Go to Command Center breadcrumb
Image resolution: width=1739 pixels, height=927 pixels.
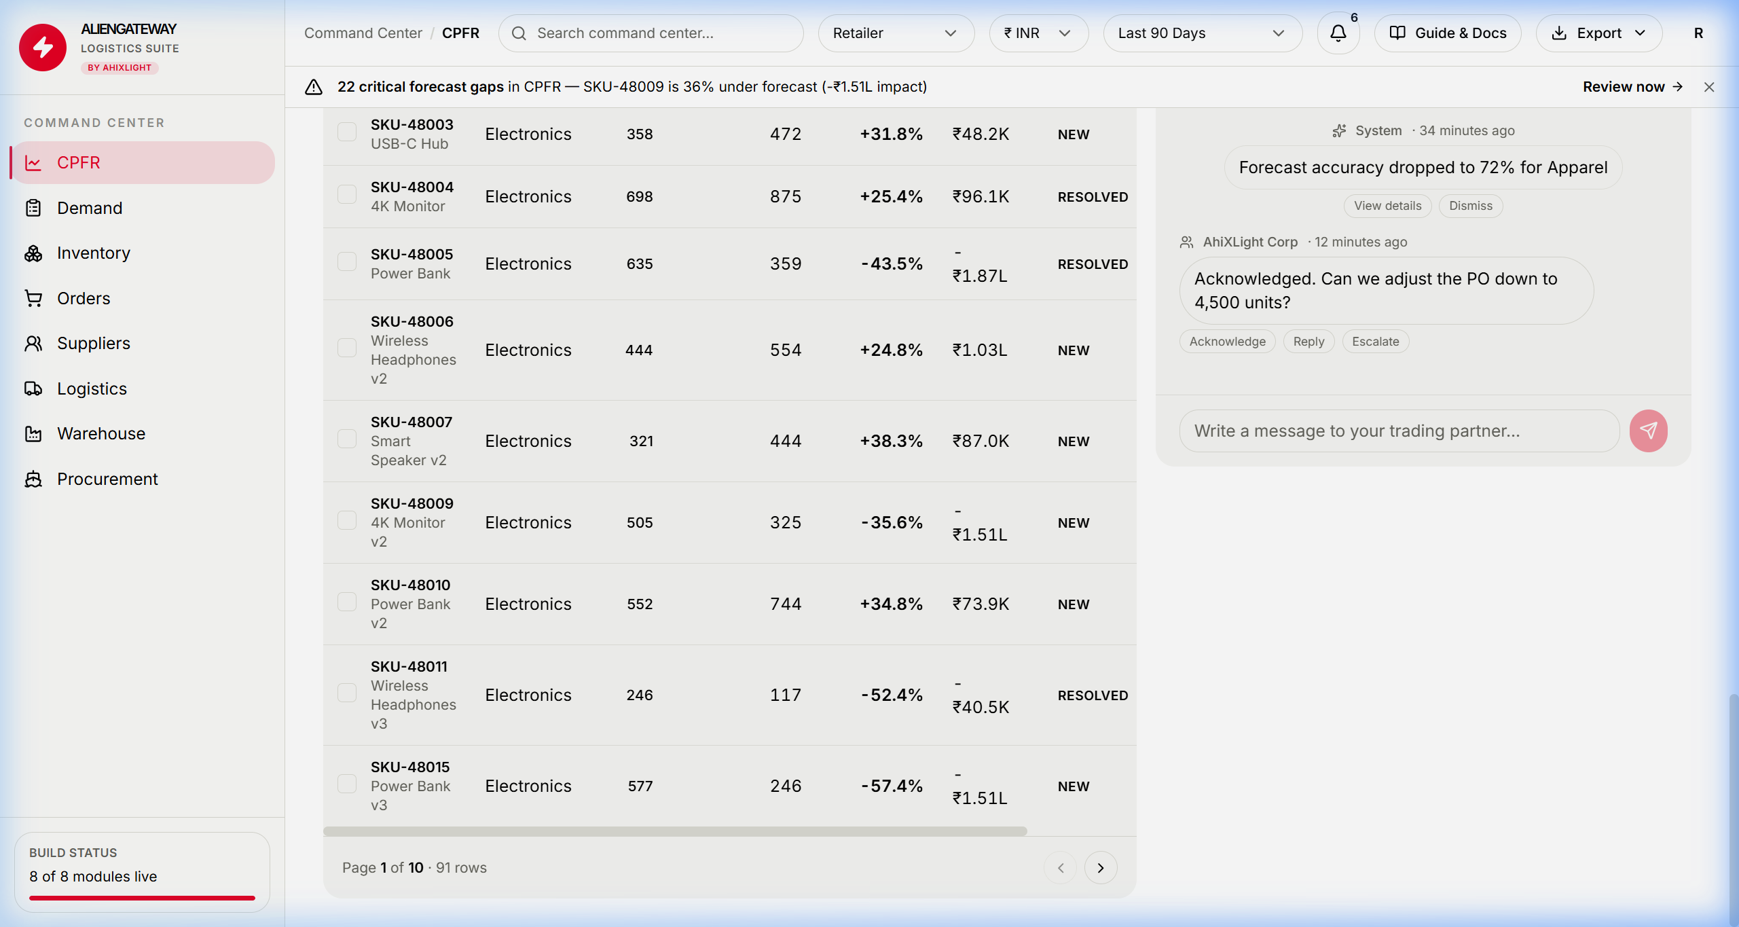tap(363, 33)
